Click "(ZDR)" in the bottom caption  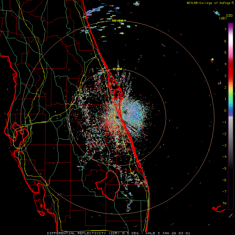click(114, 233)
